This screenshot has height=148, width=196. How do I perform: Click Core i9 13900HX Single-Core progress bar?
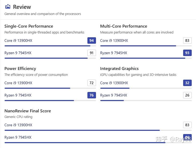[x=50, y=46]
